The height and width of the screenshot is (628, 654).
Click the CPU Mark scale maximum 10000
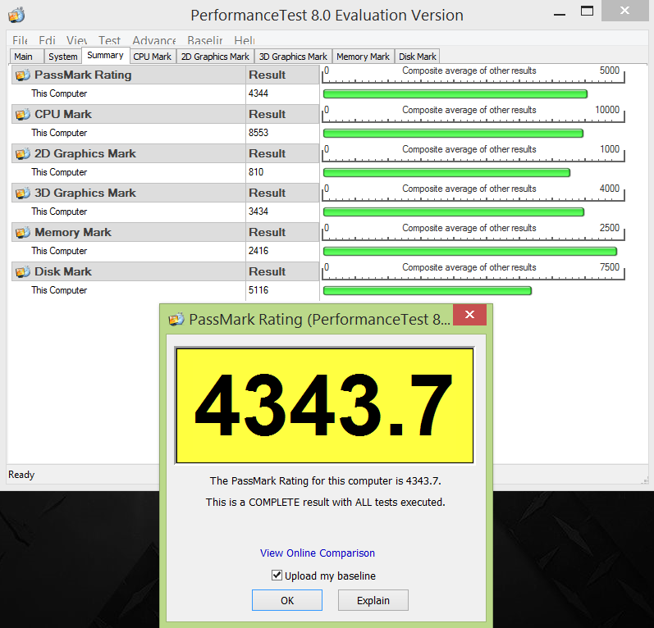point(607,110)
